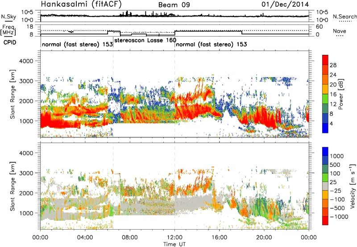
Task: Click the 3000 tick of the power panel
Action: click(x=26, y=81)
